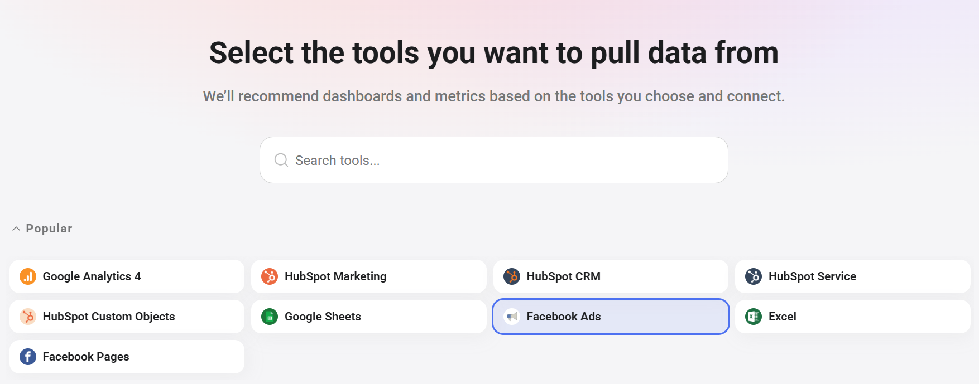Select the Google Analytics 4 label
Screen dimensions: 979x384
92,276
